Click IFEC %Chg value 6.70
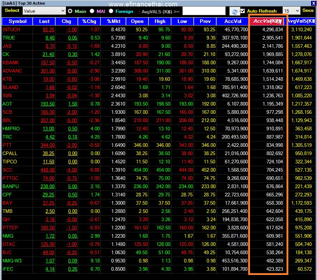Screen dimensions: 317x280 (x=95, y=269)
